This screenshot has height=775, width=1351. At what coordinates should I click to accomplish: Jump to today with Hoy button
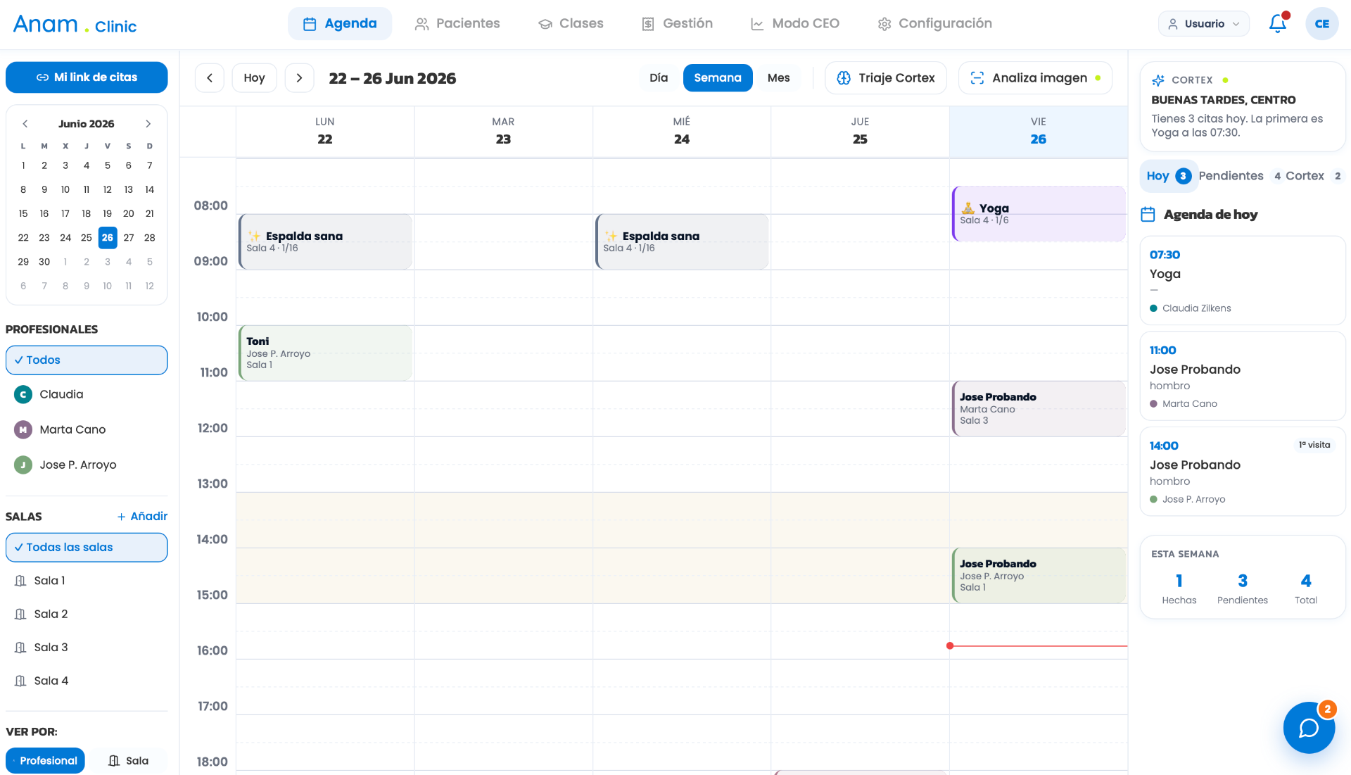click(254, 78)
